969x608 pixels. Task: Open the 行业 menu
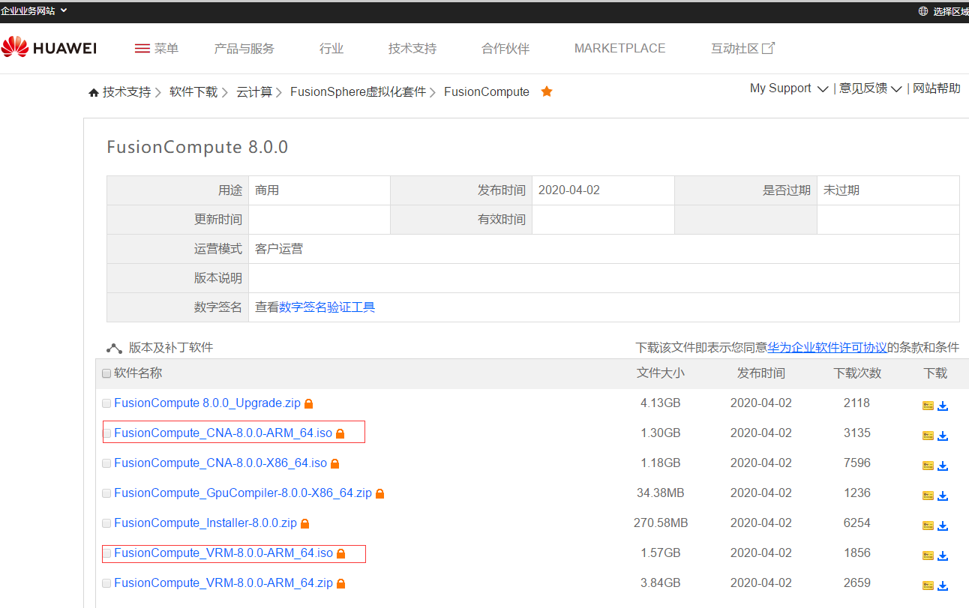(331, 48)
